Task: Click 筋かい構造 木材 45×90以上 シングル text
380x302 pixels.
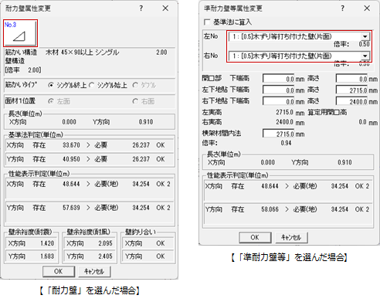Action: coord(83,53)
